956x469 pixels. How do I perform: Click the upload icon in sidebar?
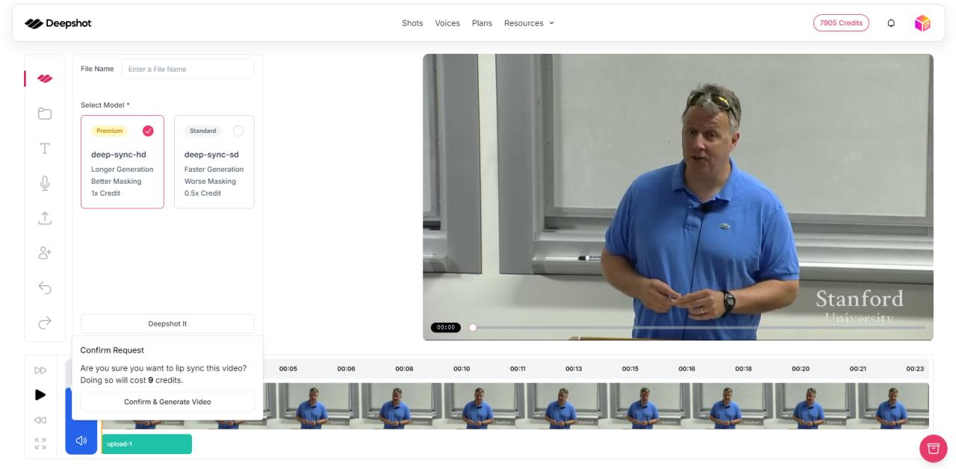[x=45, y=218]
